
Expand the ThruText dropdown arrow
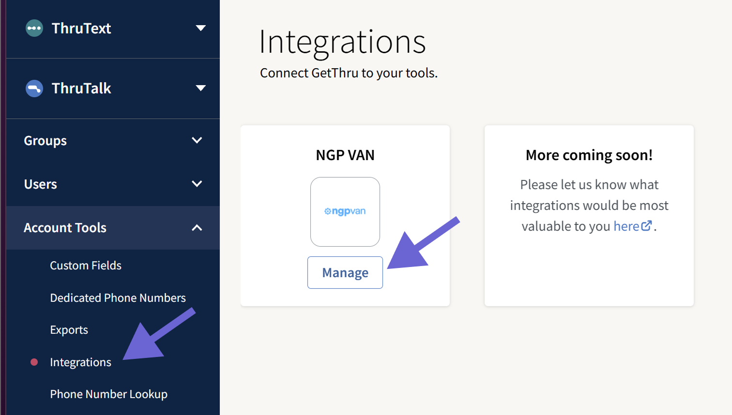pyautogui.click(x=200, y=28)
